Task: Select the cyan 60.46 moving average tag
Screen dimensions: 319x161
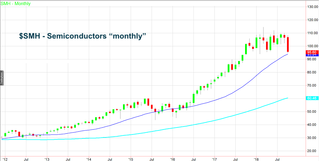Action: click(x=312, y=98)
